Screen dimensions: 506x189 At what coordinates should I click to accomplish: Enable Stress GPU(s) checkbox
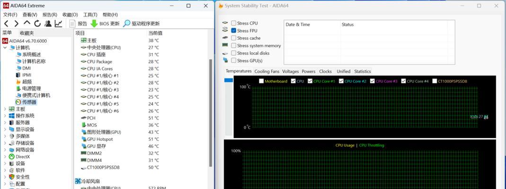(x=234, y=60)
